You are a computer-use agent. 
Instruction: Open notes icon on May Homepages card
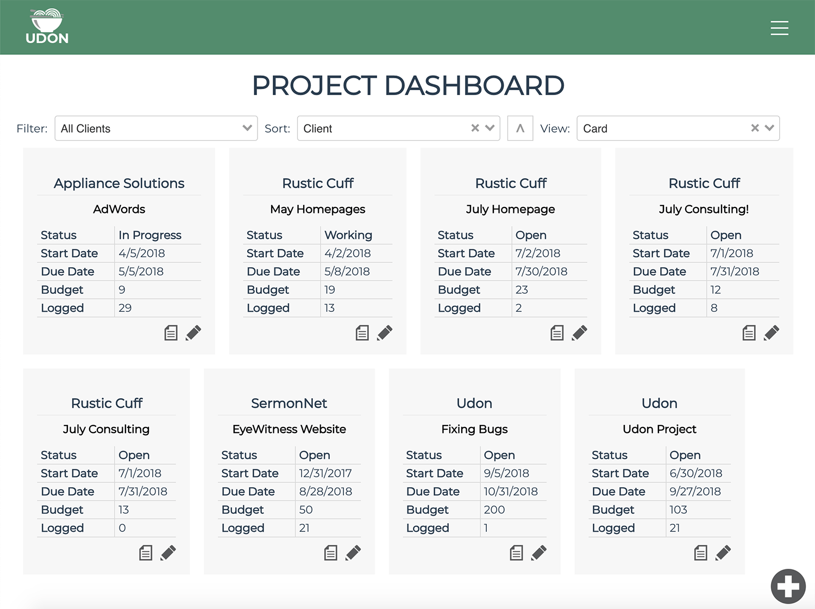point(362,332)
